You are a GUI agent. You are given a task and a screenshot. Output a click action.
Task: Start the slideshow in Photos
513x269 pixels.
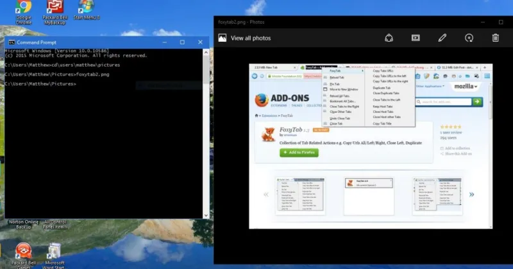pos(416,38)
